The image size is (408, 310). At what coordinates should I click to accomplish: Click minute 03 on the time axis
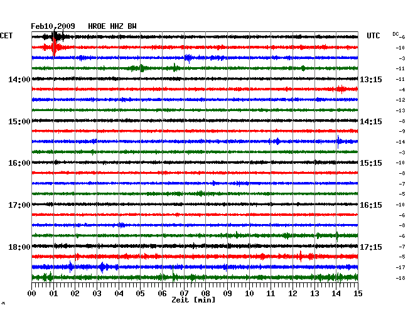click(x=97, y=294)
